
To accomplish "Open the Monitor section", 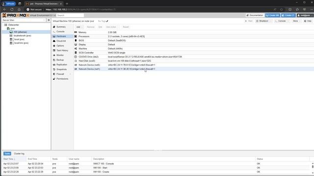I will coord(60,55).
